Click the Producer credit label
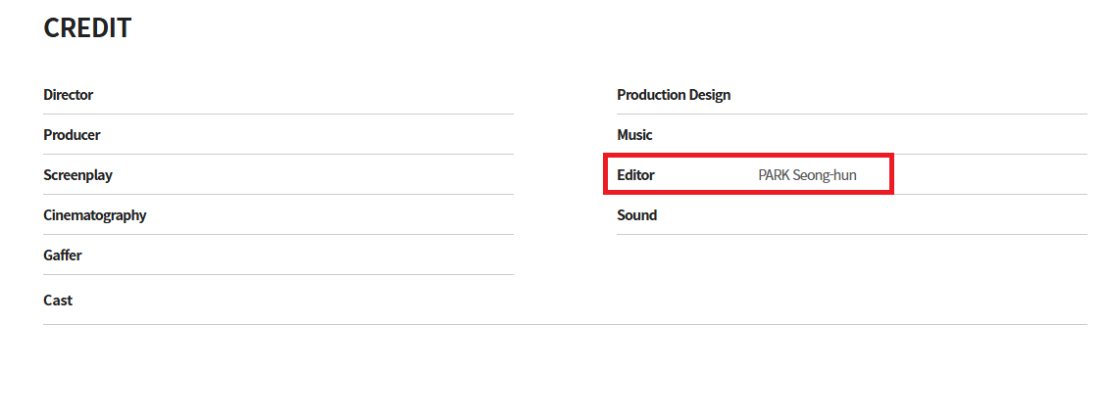Viewport: 1107px width, 417px height. click(x=72, y=134)
